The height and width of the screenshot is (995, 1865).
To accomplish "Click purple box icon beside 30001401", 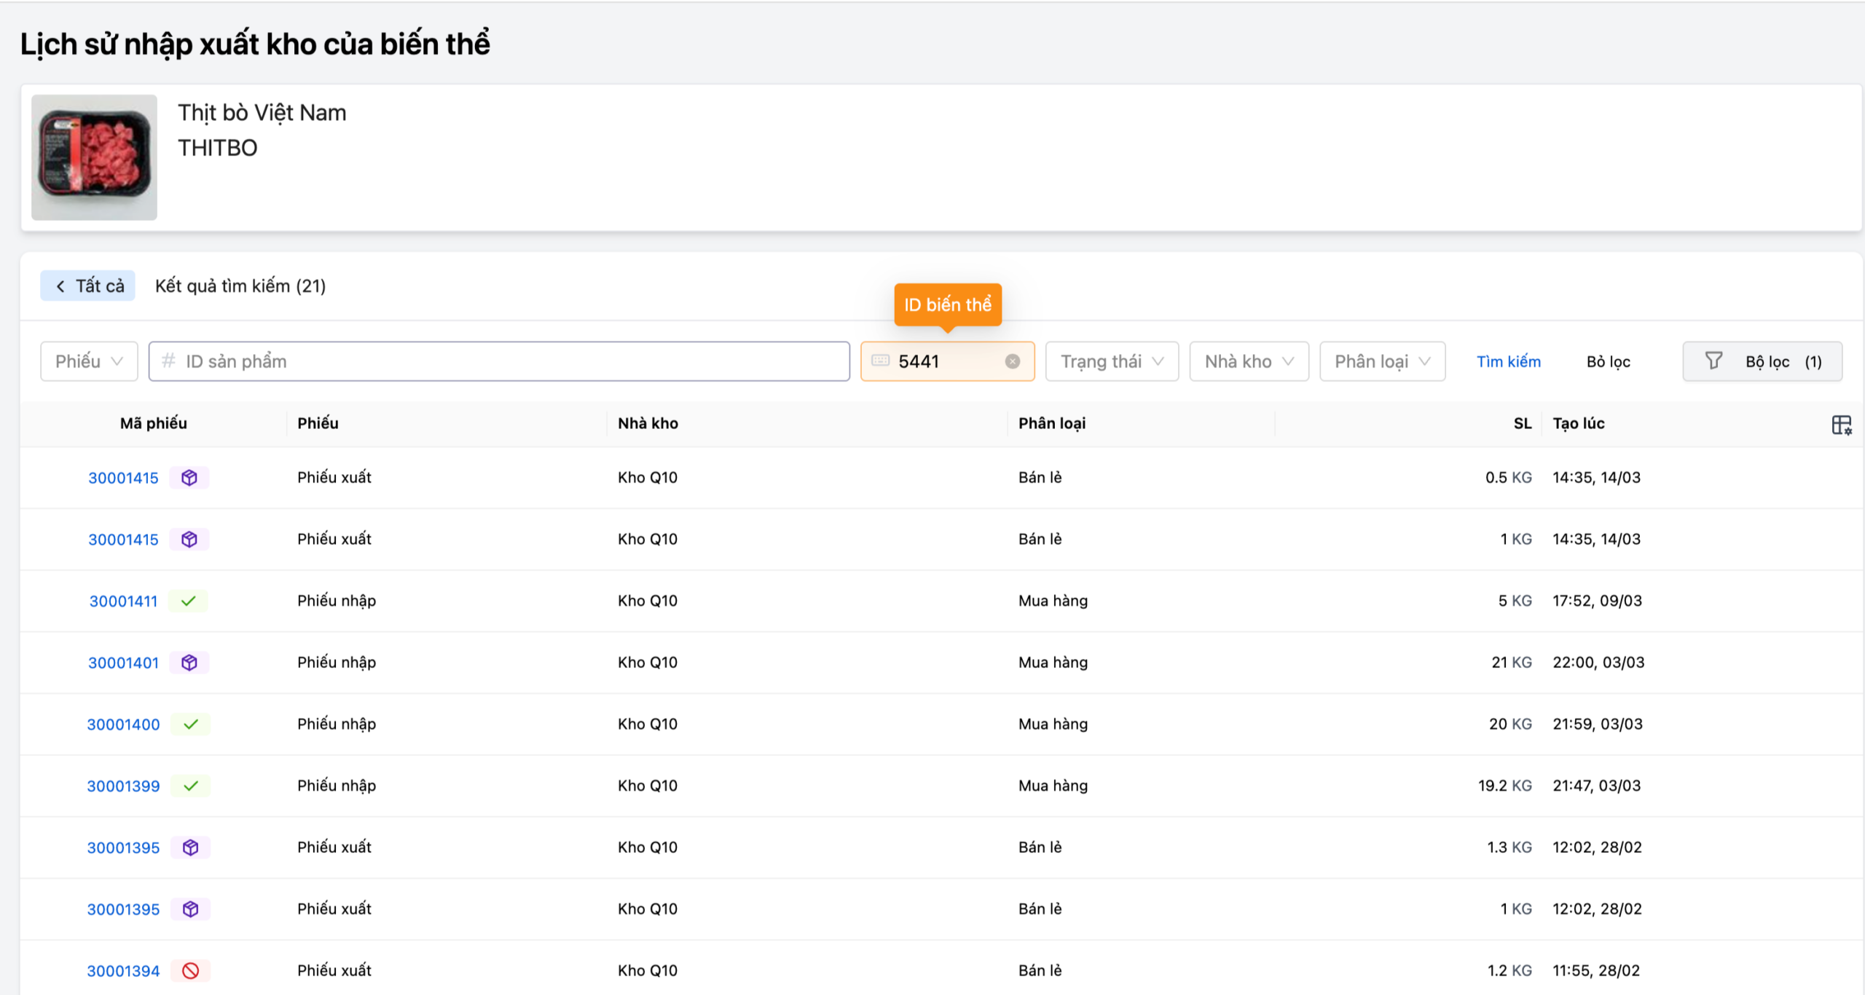I will [x=189, y=663].
